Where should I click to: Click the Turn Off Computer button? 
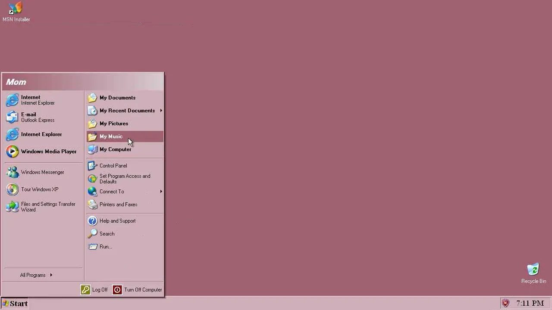point(138,290)
